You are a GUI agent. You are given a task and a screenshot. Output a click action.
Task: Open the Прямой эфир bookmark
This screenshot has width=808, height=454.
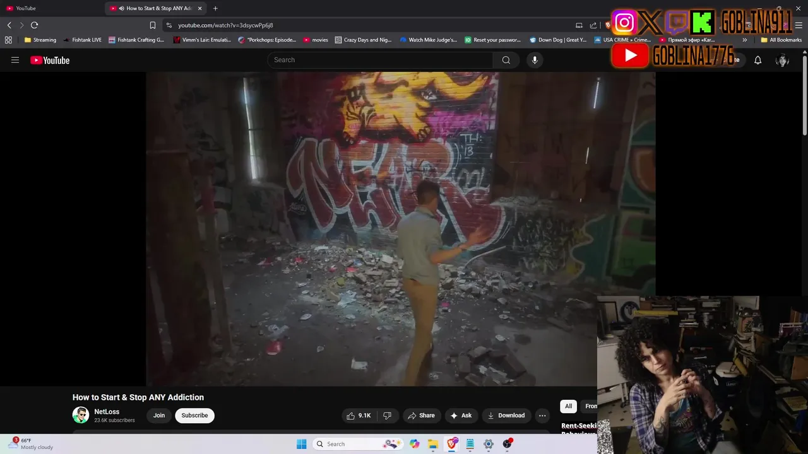point(687,40)
